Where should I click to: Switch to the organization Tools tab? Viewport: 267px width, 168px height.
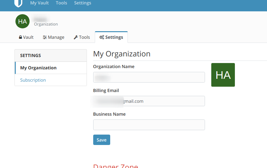[x=82, y=37]
